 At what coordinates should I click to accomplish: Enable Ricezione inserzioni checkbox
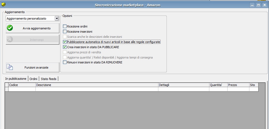tap(65, 32)
